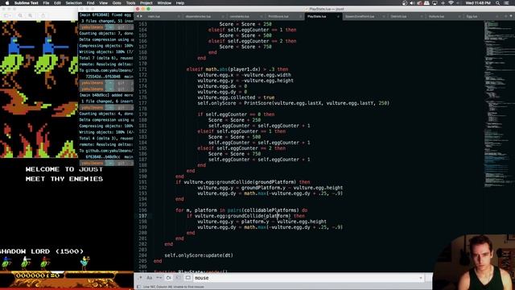Screen dimensions: 515x290
Task: Toggle highlight matches option
Action: (187, 278)
